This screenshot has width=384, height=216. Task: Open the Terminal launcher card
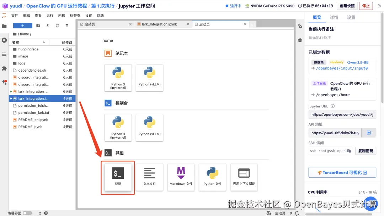pyautogui.click(x=118, y=177)
